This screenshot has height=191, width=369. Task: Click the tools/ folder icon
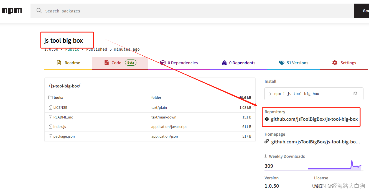pyautogui.click(x=50, y=98)
